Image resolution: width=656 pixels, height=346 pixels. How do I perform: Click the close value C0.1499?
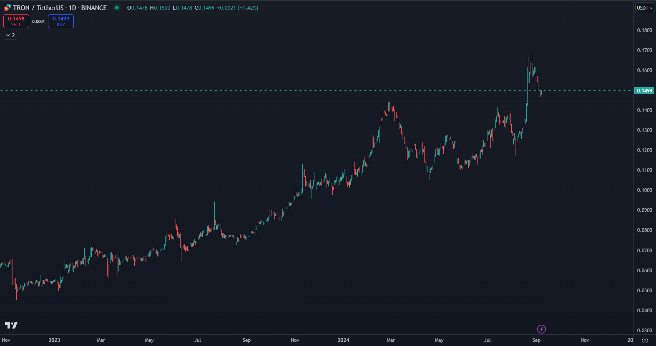click(x=205, y=8)
